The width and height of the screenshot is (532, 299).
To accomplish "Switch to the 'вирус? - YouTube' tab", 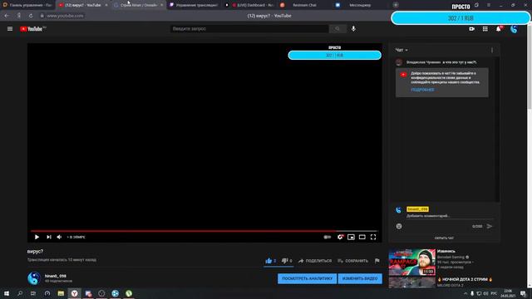I will click(x=82, y=5).
